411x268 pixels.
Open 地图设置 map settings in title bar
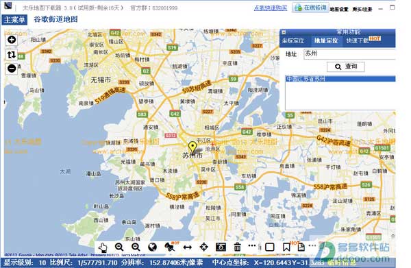[339, 9]
